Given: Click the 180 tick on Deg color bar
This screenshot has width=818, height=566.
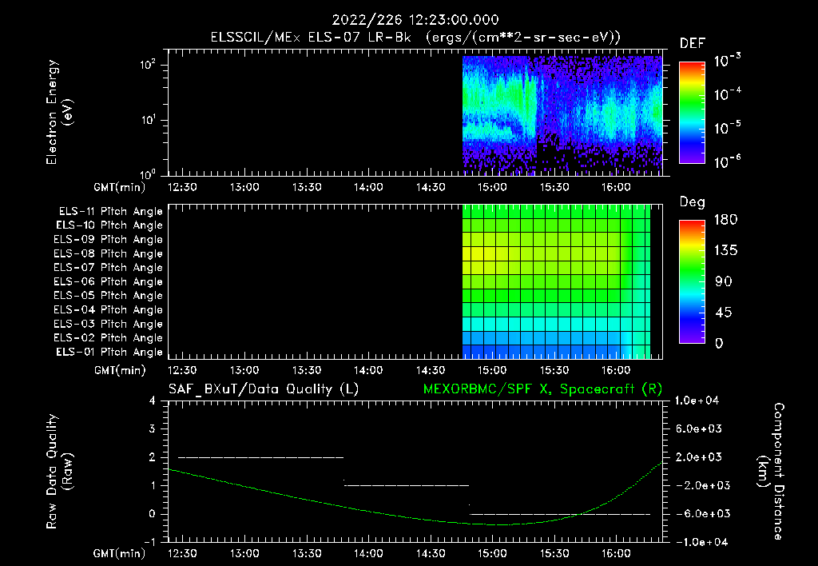Looking at the screenshot, I should coord(725,220).
